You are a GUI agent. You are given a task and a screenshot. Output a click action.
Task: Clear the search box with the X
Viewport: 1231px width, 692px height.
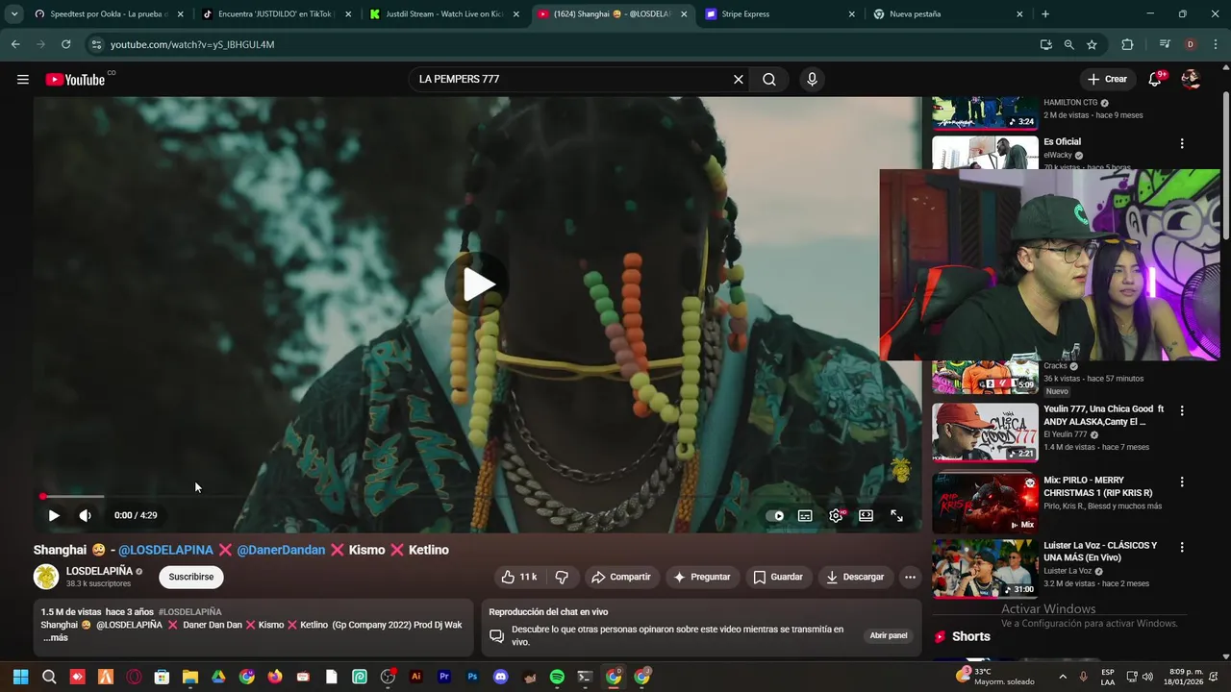point(739,80)
